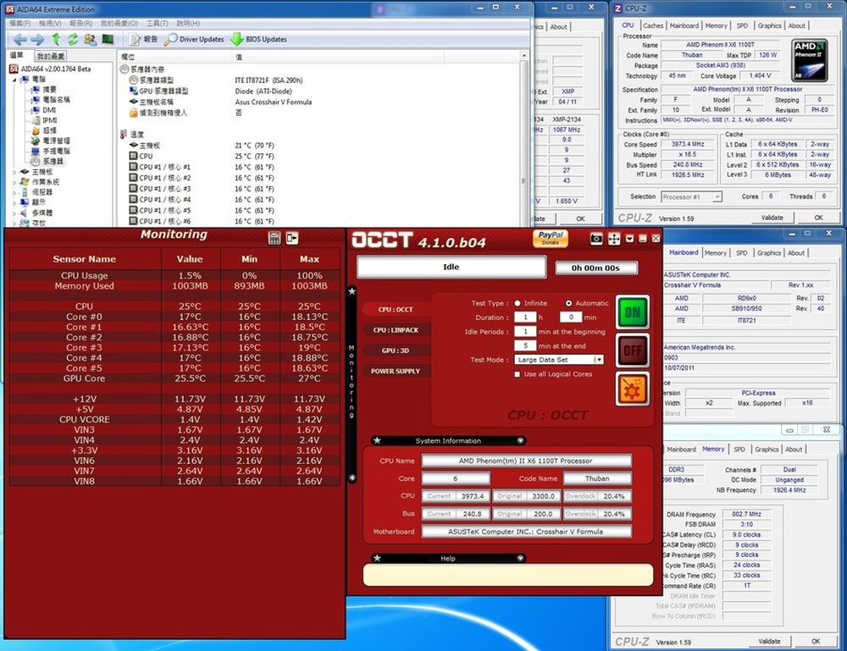The image size is (847, 651).
Task: Click OK in top CPU-Z window
Action: tap(819, 218)
